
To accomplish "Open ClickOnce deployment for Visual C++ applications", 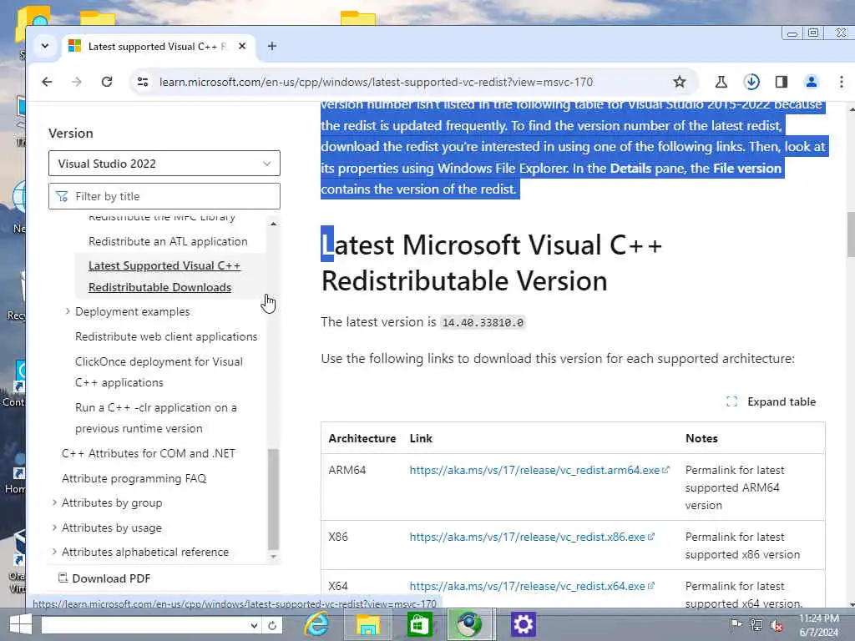I will pyautogui.click(x=159, y=372).
